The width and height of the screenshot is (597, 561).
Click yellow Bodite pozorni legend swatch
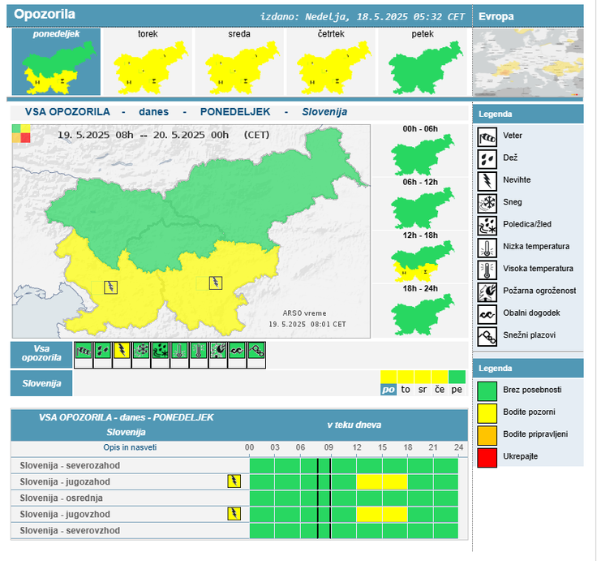487,413
